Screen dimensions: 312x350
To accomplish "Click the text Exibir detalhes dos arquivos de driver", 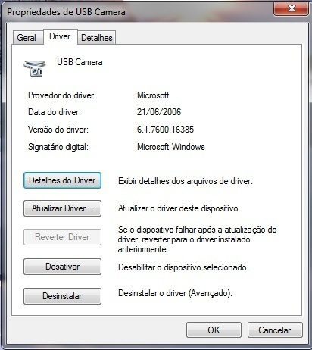I will tap(186, 181).
